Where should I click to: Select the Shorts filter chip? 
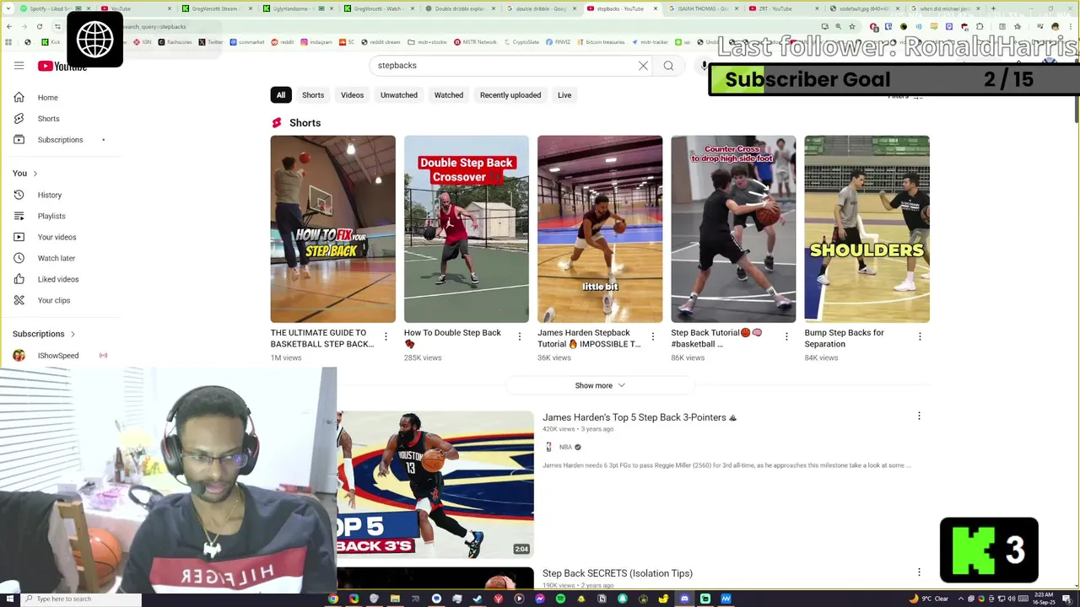tap(313, 95)
